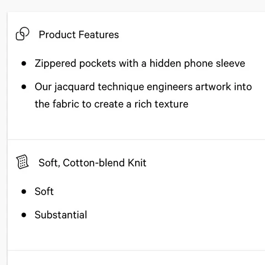
Task: Click 'the fabric to create a rich texture' line
Action: pos(111,104)
